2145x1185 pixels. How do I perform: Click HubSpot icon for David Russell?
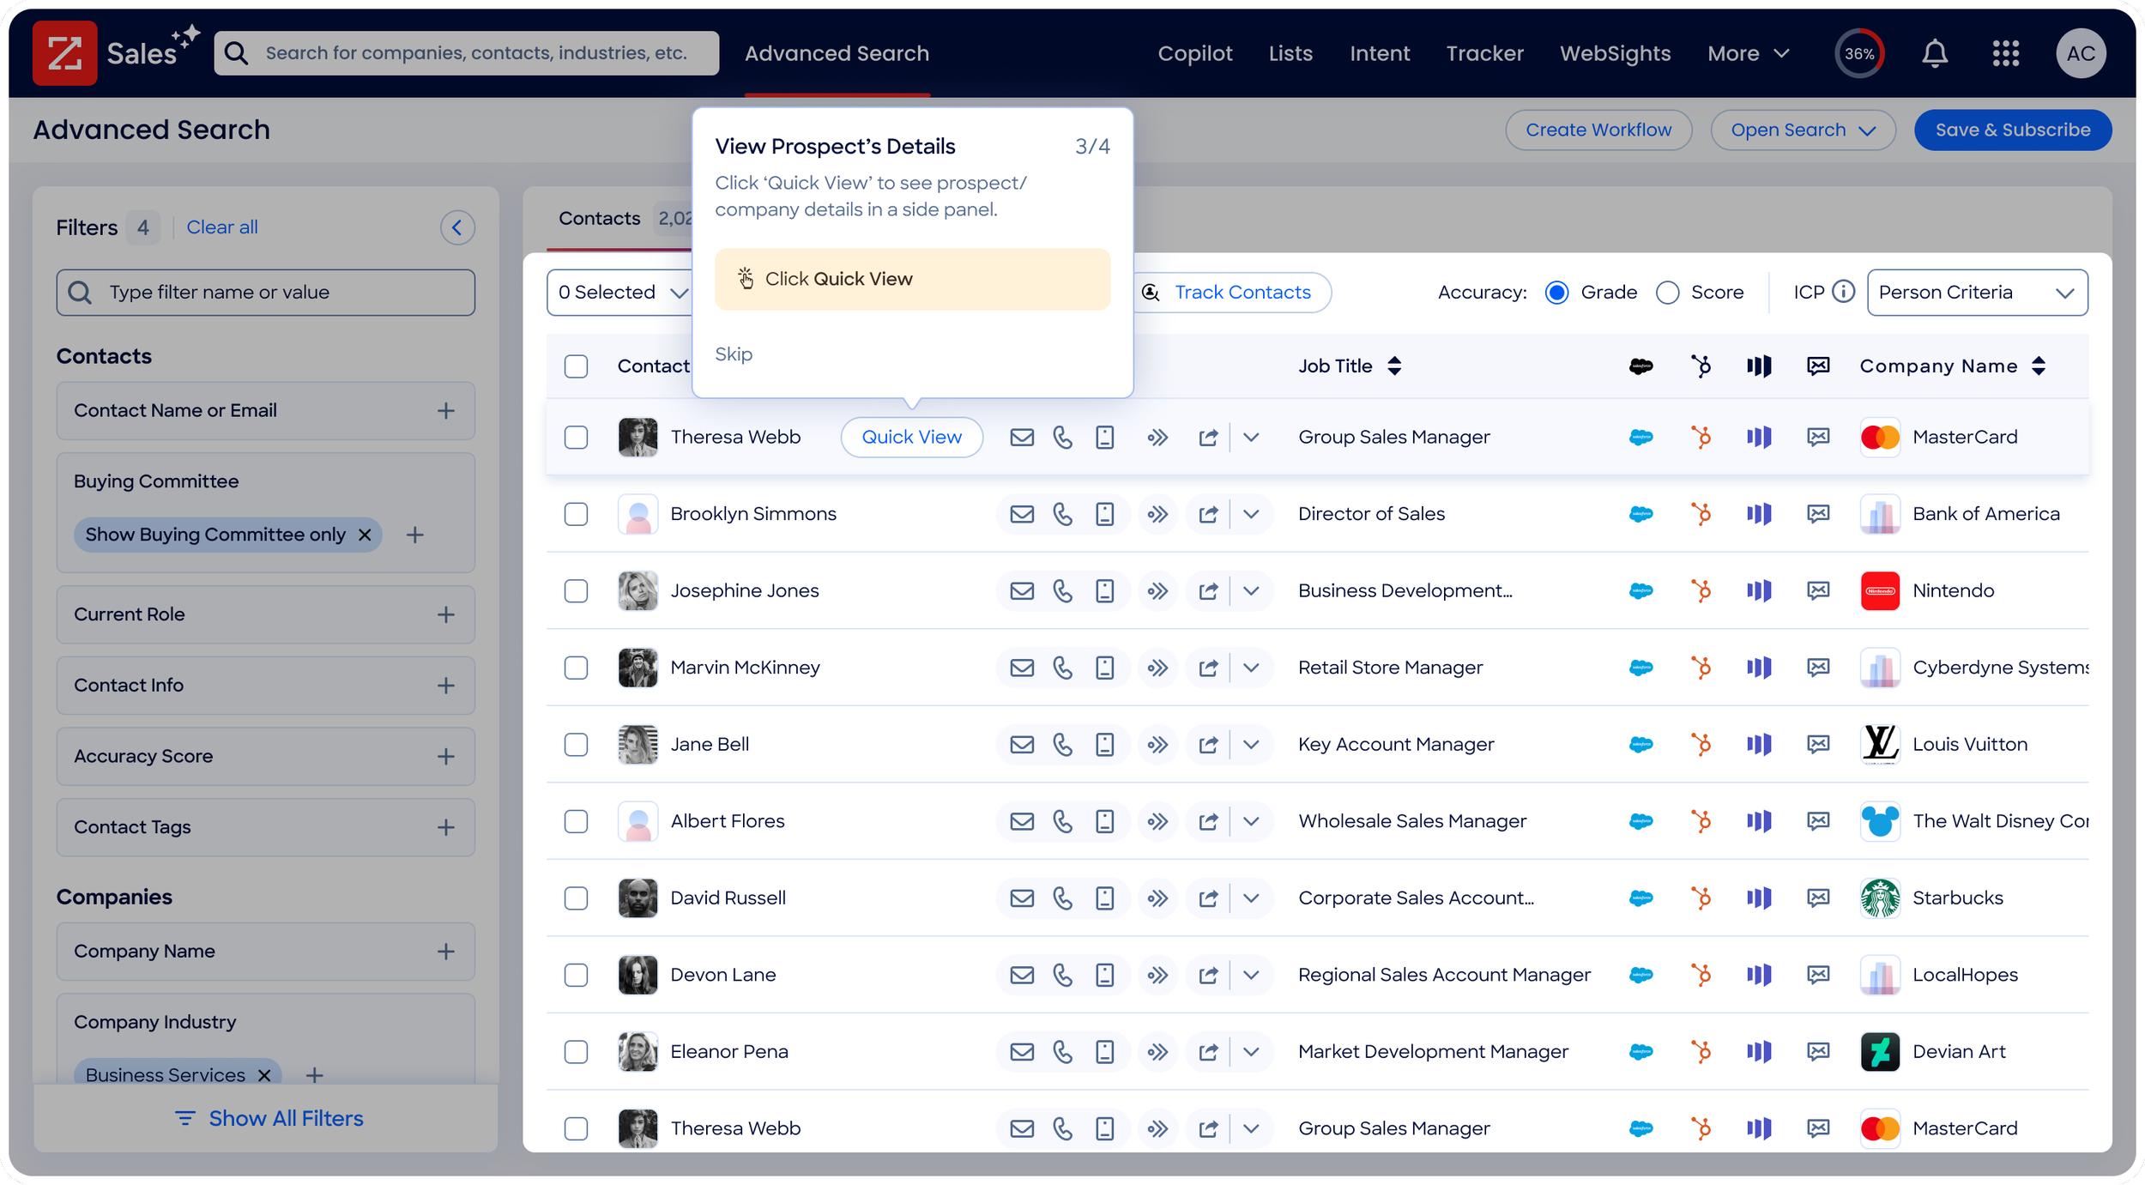[x=1700, y=898]
